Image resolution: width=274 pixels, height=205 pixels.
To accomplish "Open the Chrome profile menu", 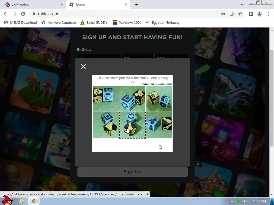I will [x=260, y=14].
